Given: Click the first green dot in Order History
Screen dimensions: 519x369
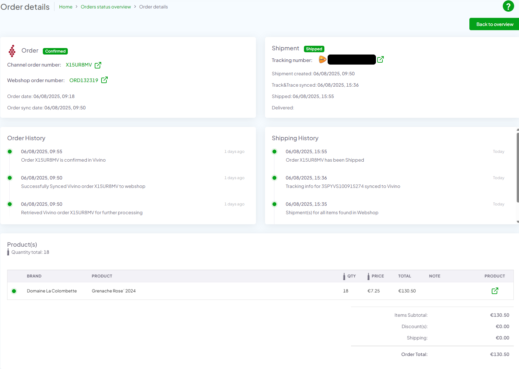Looking at the screenshot, I should [x=10, y=151].
